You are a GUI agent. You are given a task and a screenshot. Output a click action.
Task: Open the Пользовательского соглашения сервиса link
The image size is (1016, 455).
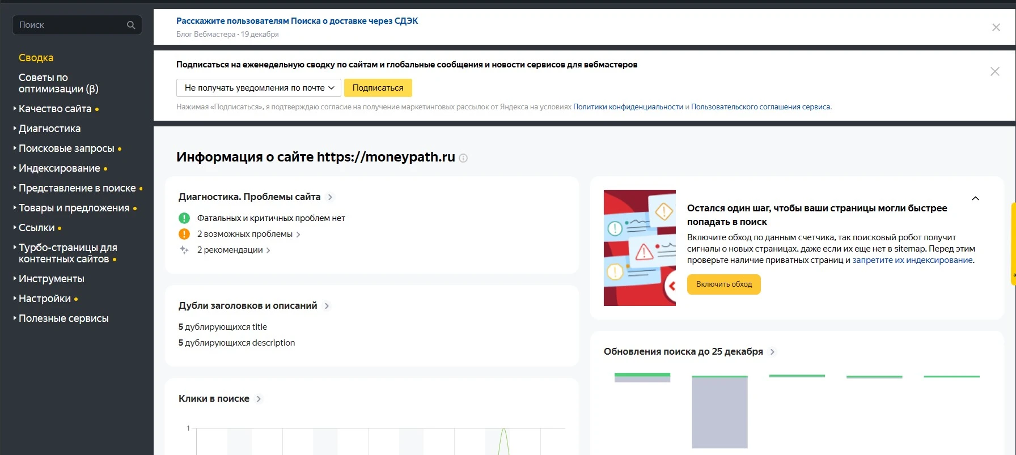pyautogui.click(x=761, y=107)
